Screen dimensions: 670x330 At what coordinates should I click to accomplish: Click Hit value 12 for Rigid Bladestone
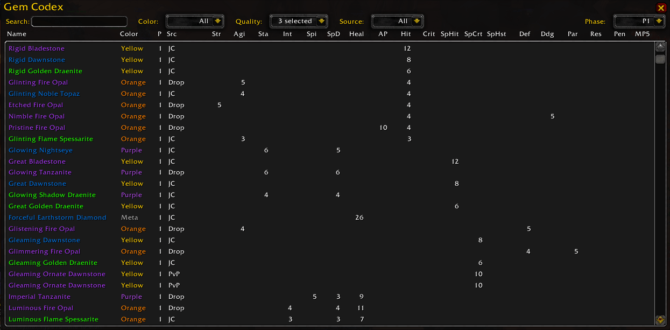point(407,48)
